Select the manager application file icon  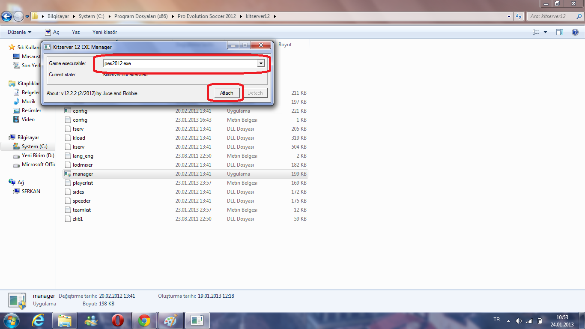67,174
